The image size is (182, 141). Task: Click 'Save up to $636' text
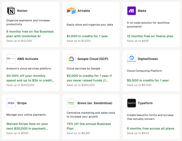(138, 41)
